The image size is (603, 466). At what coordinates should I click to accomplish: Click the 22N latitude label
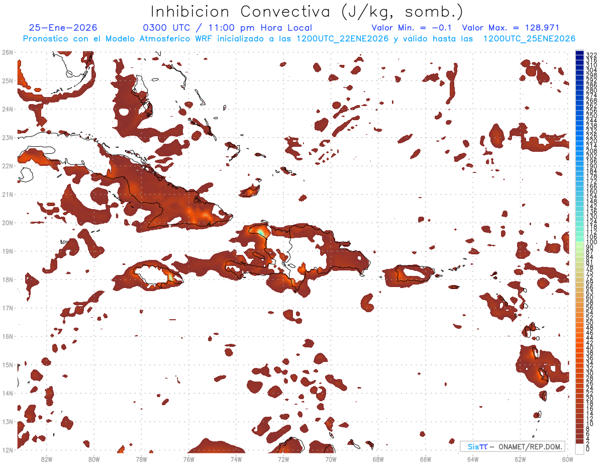pyautogui.click(x=8, y=166)
